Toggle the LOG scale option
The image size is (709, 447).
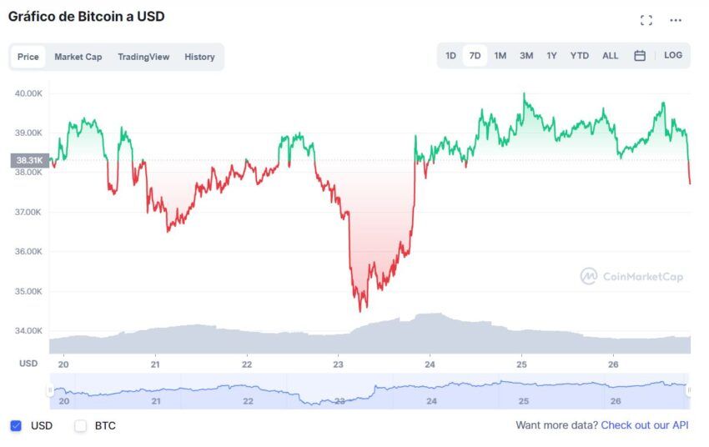673,55
